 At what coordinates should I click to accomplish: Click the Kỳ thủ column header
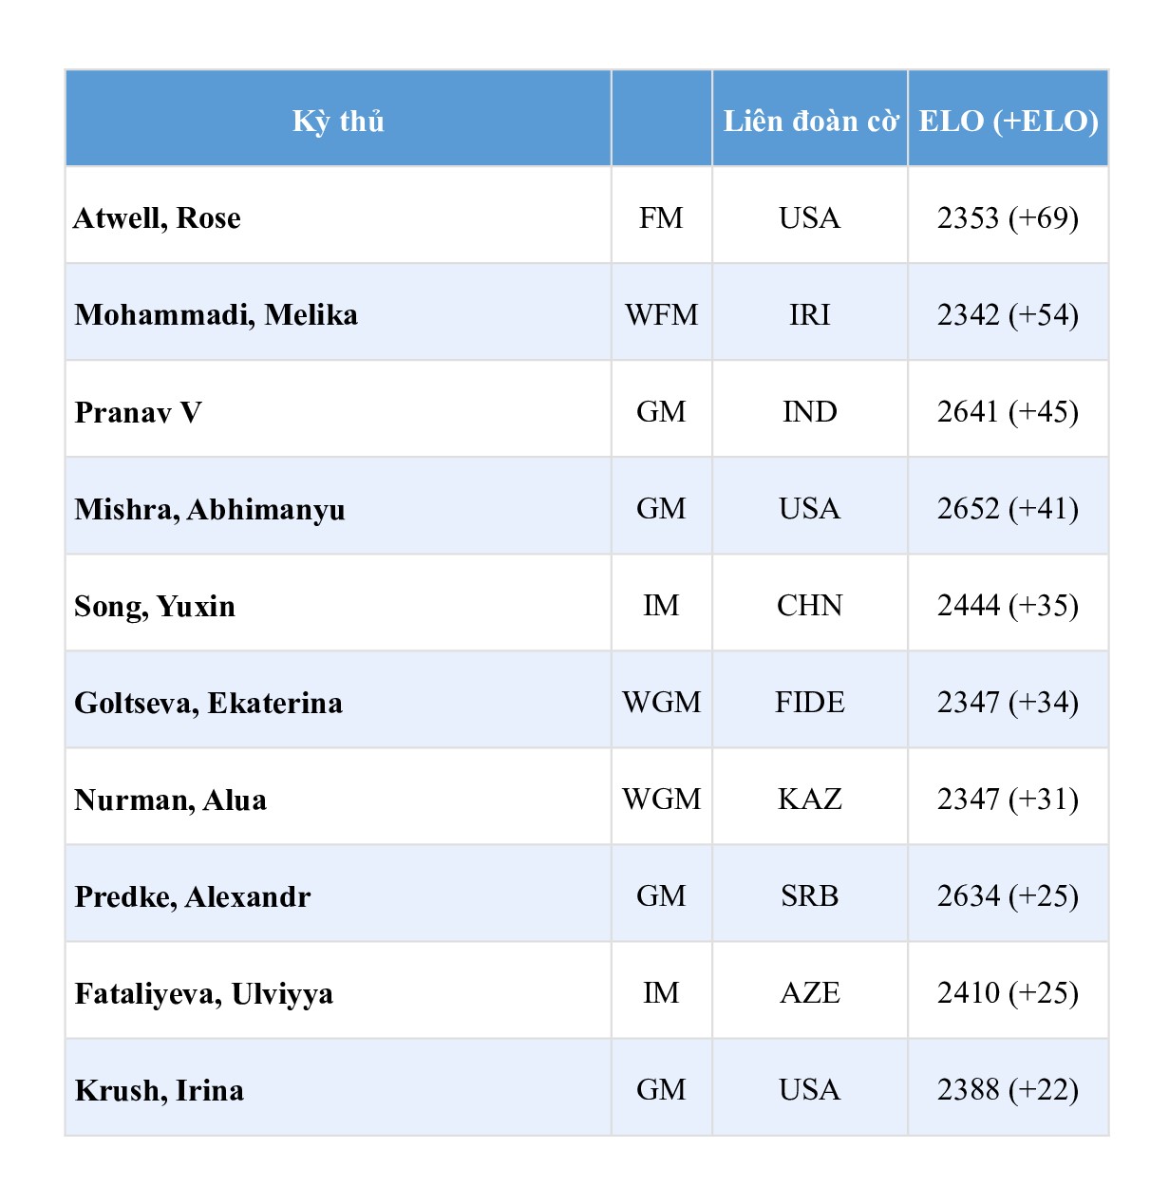point(338,121)
